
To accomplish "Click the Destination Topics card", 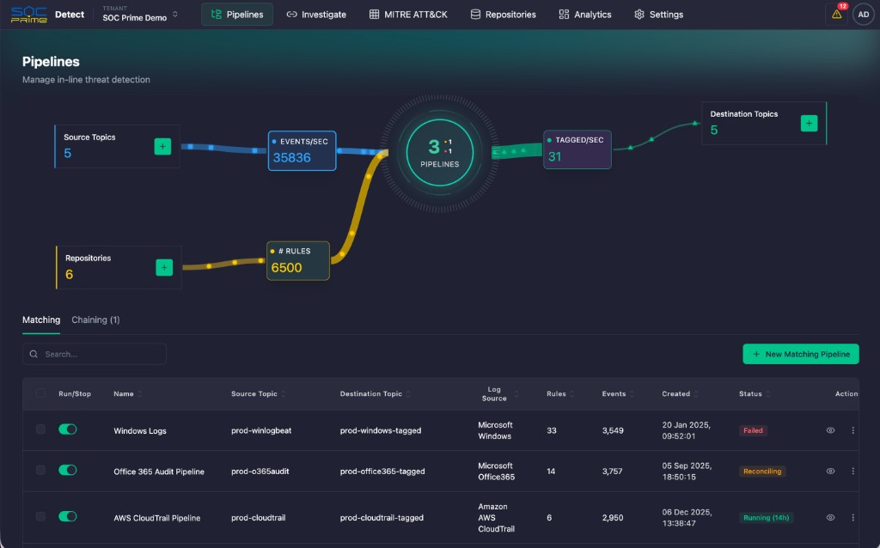I will pyautogui.click(x=764, y=124).
